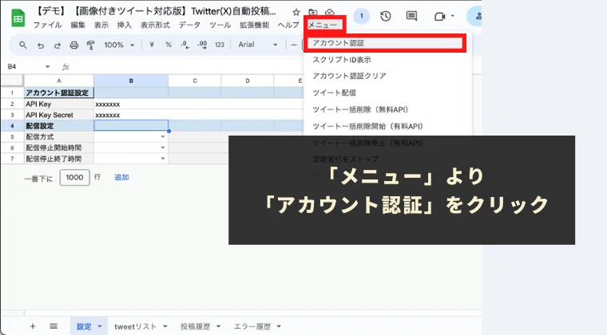Select スクリプトID表示 menu item
This screenshot has height=335, width=607.
(x=387, y=60)
